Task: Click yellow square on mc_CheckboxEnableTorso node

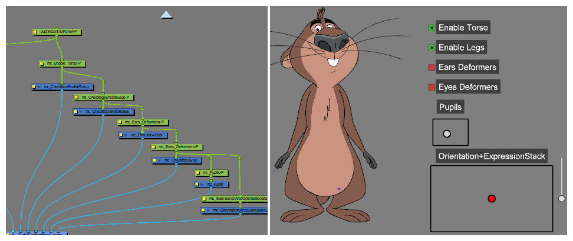Action: [x=34, y=87]
